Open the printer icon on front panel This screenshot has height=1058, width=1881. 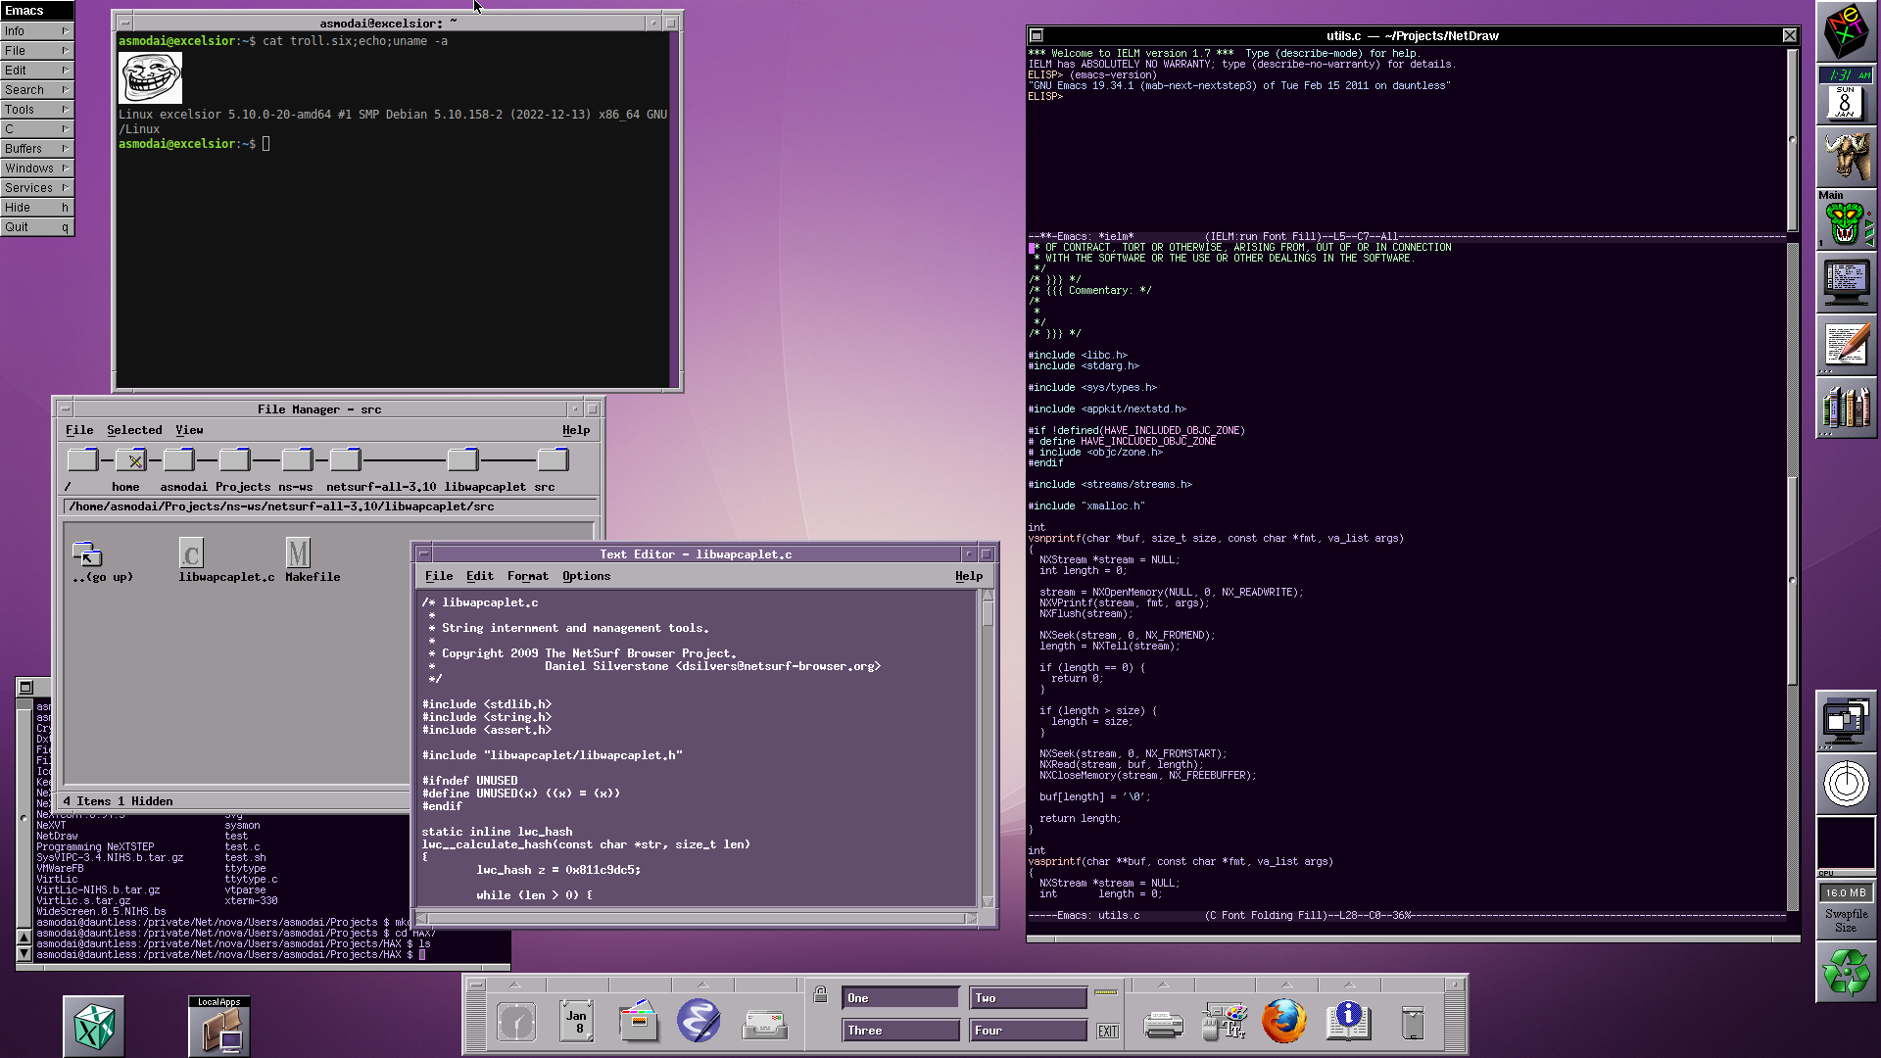pos(1163,1025)
